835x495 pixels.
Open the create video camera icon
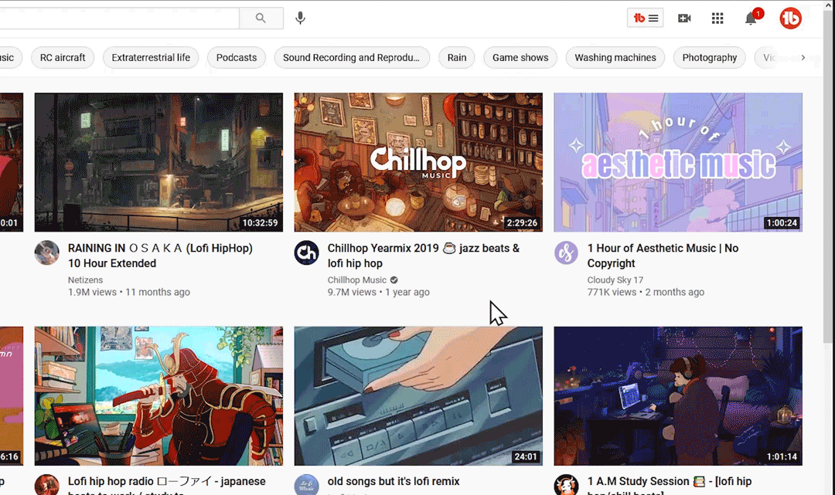[684, 18]
